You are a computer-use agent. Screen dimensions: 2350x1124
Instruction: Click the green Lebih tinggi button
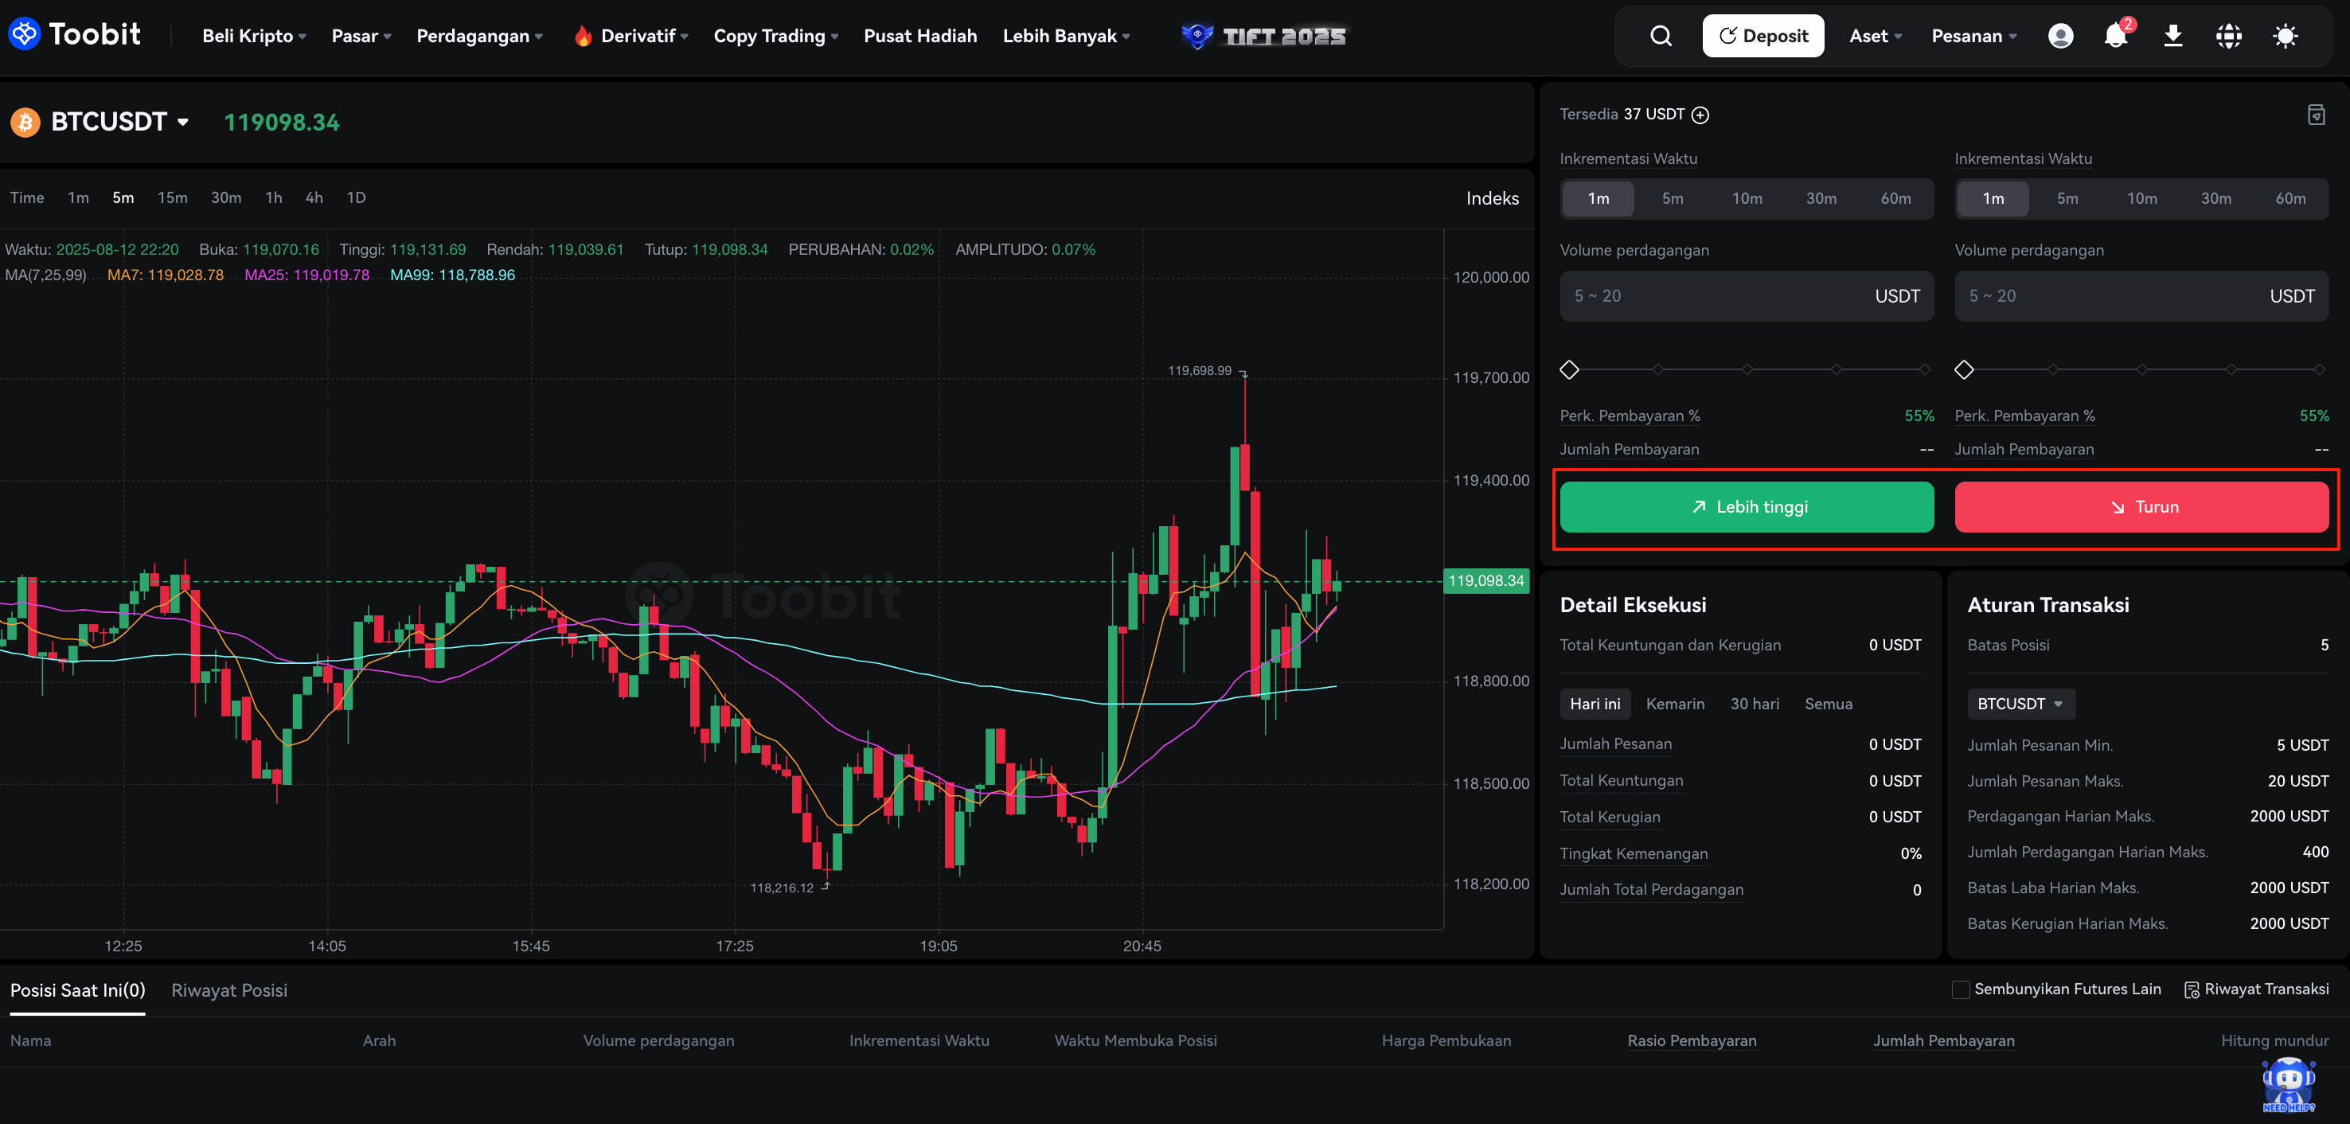[1746, 506]
